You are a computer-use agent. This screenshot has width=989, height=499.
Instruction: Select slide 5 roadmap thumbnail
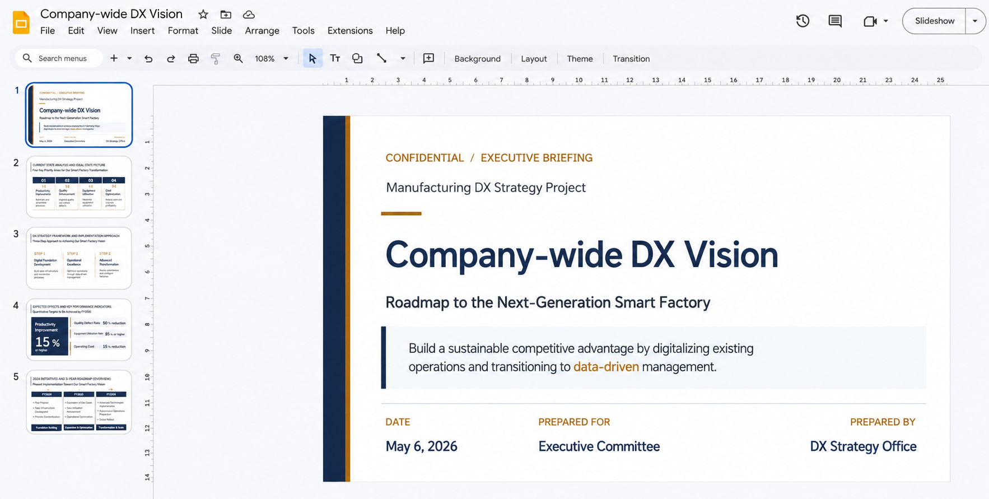point(79,402)
